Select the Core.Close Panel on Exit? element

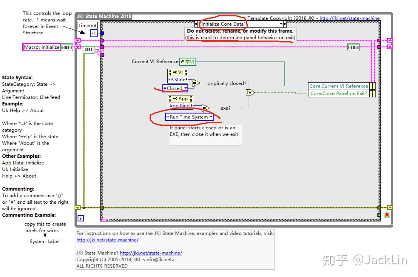coord(339,93)
